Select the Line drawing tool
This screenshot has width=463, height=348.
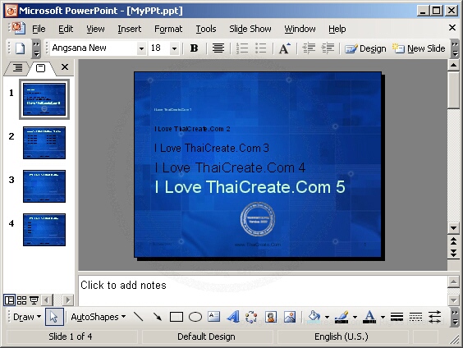click(x=138, y=317)
